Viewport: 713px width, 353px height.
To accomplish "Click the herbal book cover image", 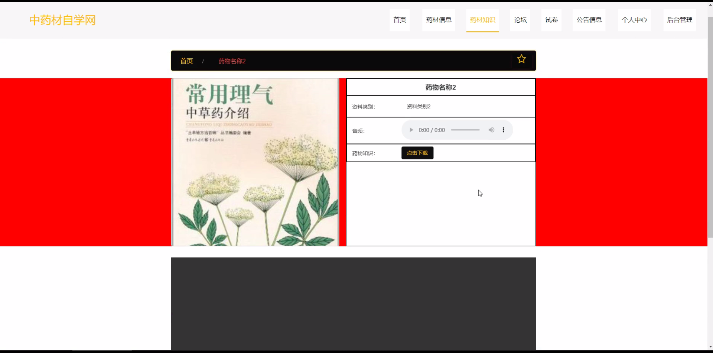I will (255, 162).
